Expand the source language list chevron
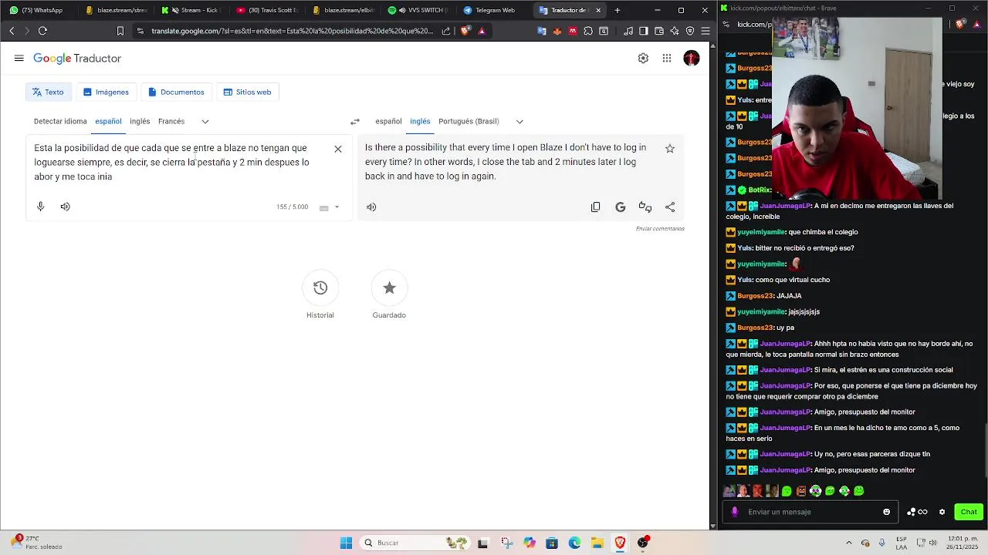Image resolution: width=988 pixels, height=555 pixels. coord(205,122)
